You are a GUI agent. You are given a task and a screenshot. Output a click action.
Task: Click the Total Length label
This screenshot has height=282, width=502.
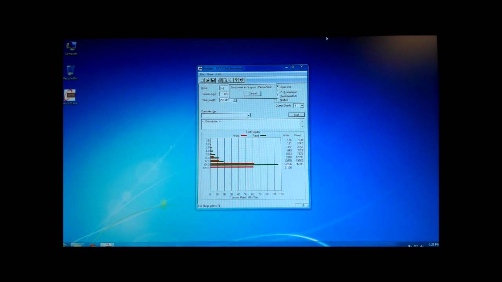209,100
